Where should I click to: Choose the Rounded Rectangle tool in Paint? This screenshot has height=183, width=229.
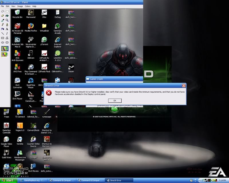coord(7,43)
